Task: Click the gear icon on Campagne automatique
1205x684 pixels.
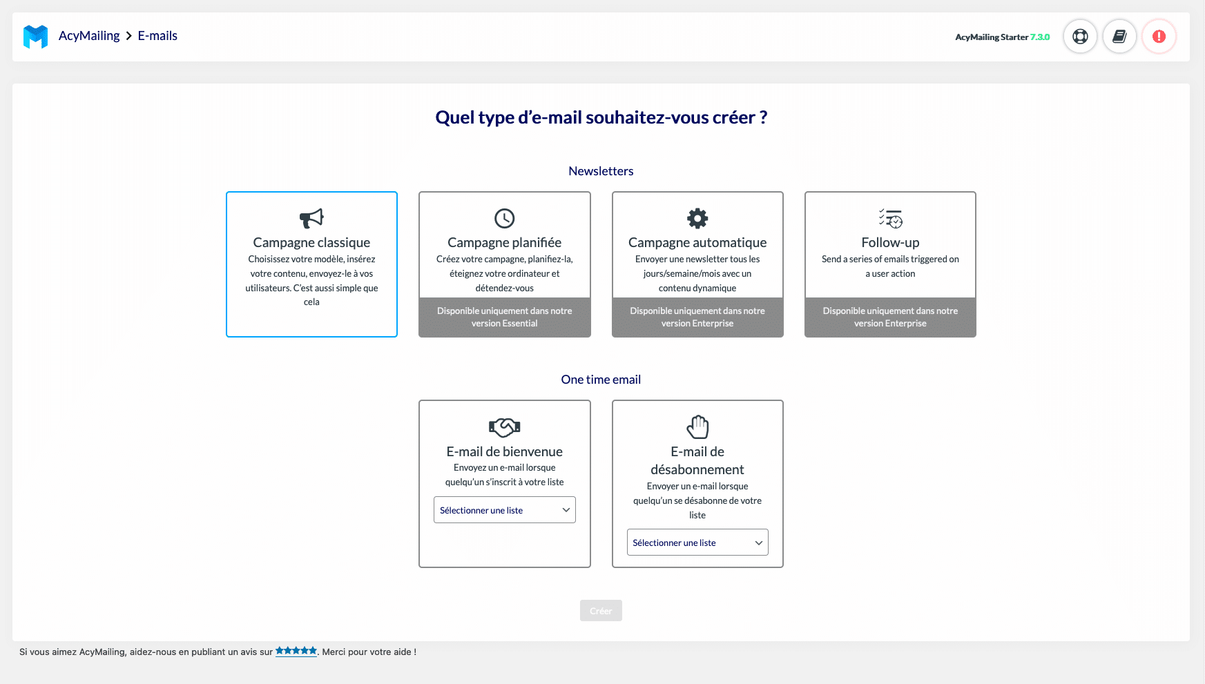Action: point(697,217)
